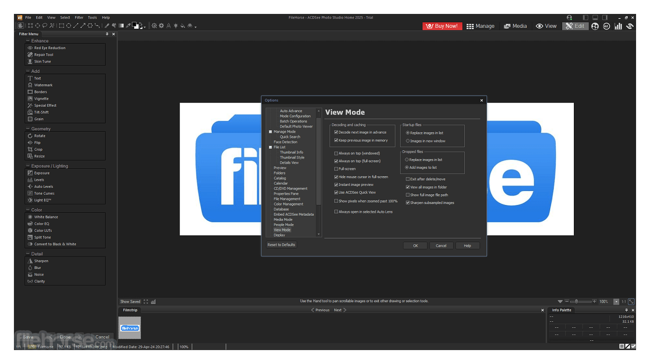
Task: Open the 365 mode icon
Action: (x=606, y=26)
